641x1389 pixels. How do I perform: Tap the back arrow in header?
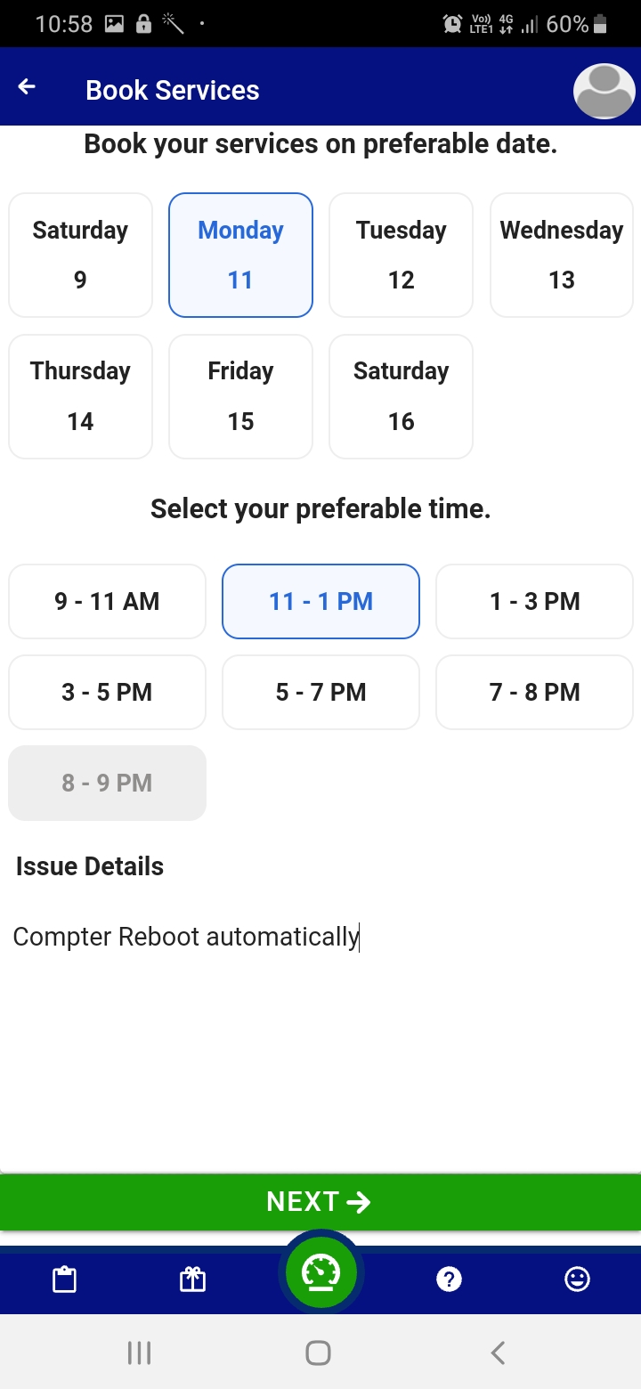click(28, 87)
